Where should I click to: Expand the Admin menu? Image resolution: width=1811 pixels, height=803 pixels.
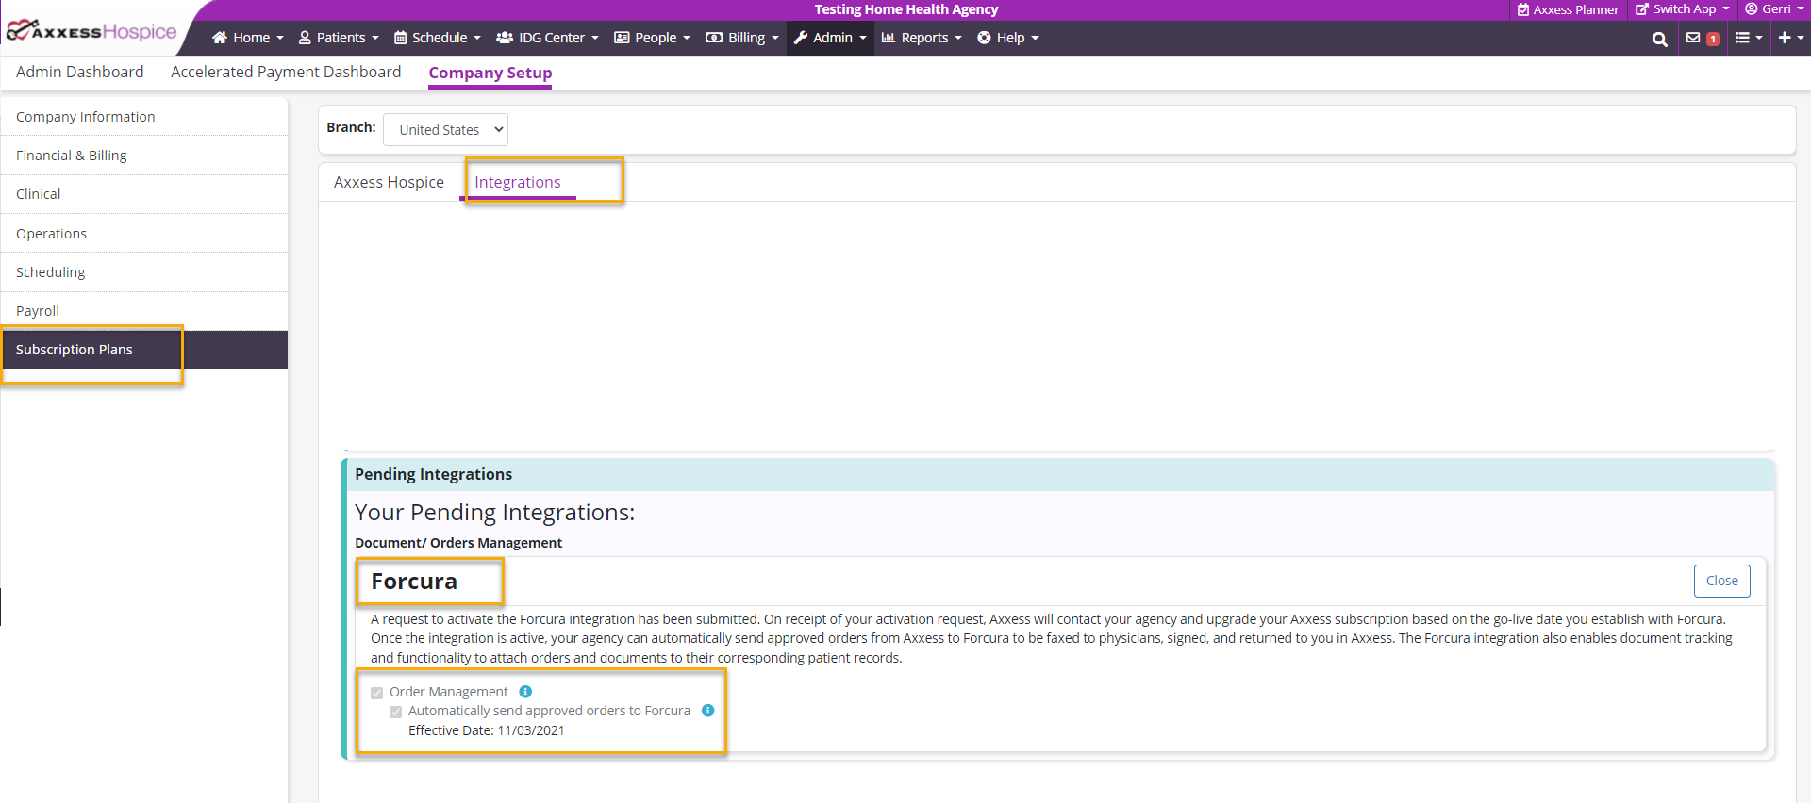click(830, 38)
